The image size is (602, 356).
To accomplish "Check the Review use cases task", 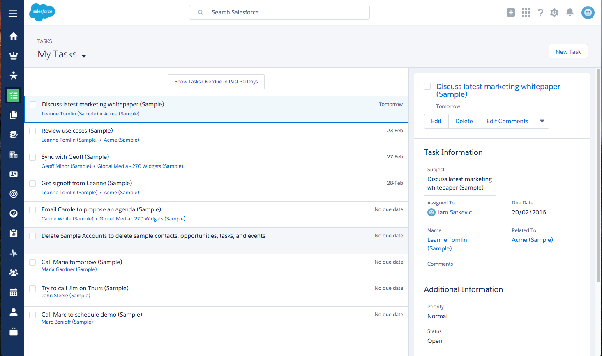I will click(x=32, y=131).
